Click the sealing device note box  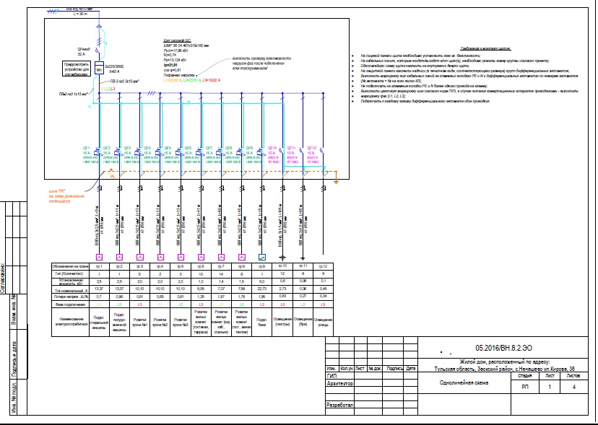77,69
